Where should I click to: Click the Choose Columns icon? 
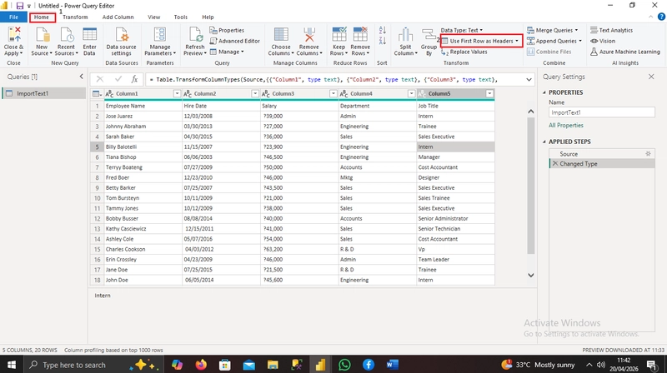pos(281,35)
